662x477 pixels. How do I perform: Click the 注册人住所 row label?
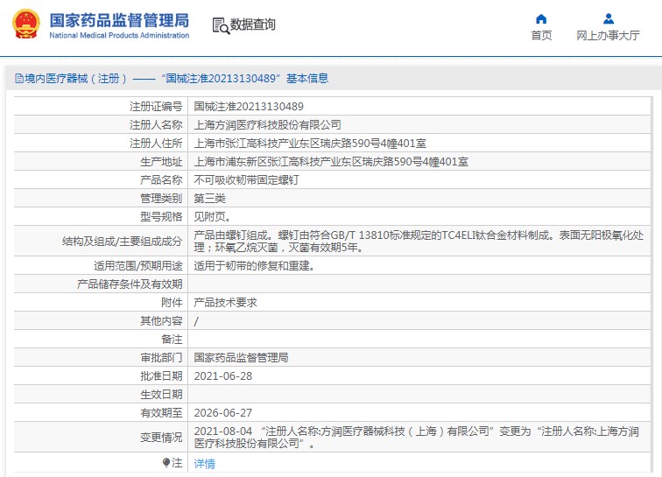point(156,144)
